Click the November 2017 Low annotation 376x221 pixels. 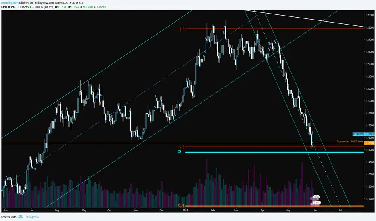click(x=350, y=141)
